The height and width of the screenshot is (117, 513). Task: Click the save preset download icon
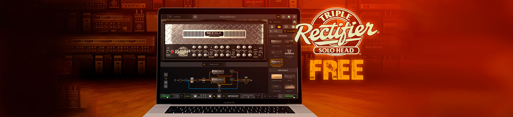point(195,16)
